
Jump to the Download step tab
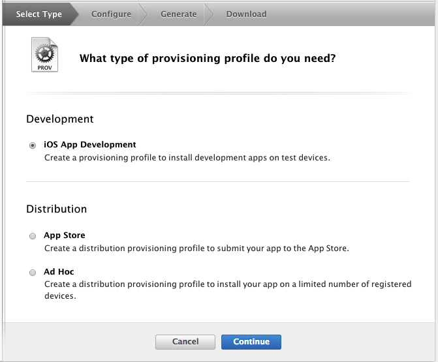(246, 14)
